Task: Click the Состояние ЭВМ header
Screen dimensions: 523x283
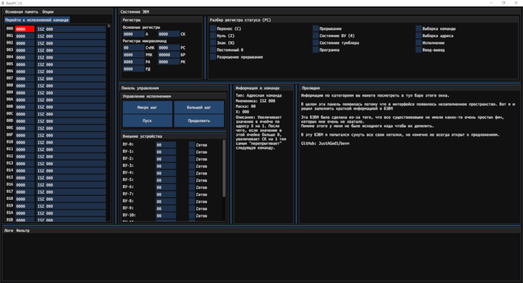Action: pyautogui.click(x=135, y=12)
